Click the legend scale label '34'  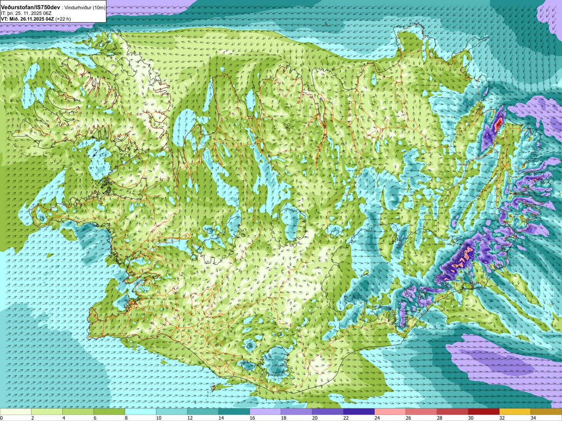(x=533, y=418)
